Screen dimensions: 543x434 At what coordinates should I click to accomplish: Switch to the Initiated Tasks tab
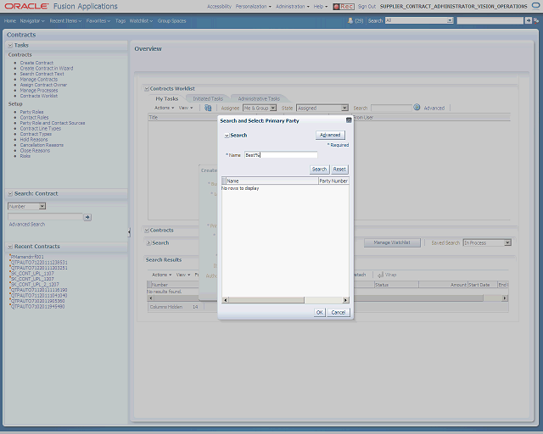[208, 98]
